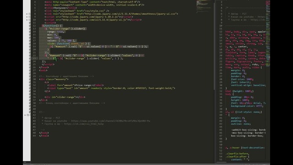Screen dimensions: 293x165
Task: Click the 'color:#f6931f' style value
Action: coord(137,88)
